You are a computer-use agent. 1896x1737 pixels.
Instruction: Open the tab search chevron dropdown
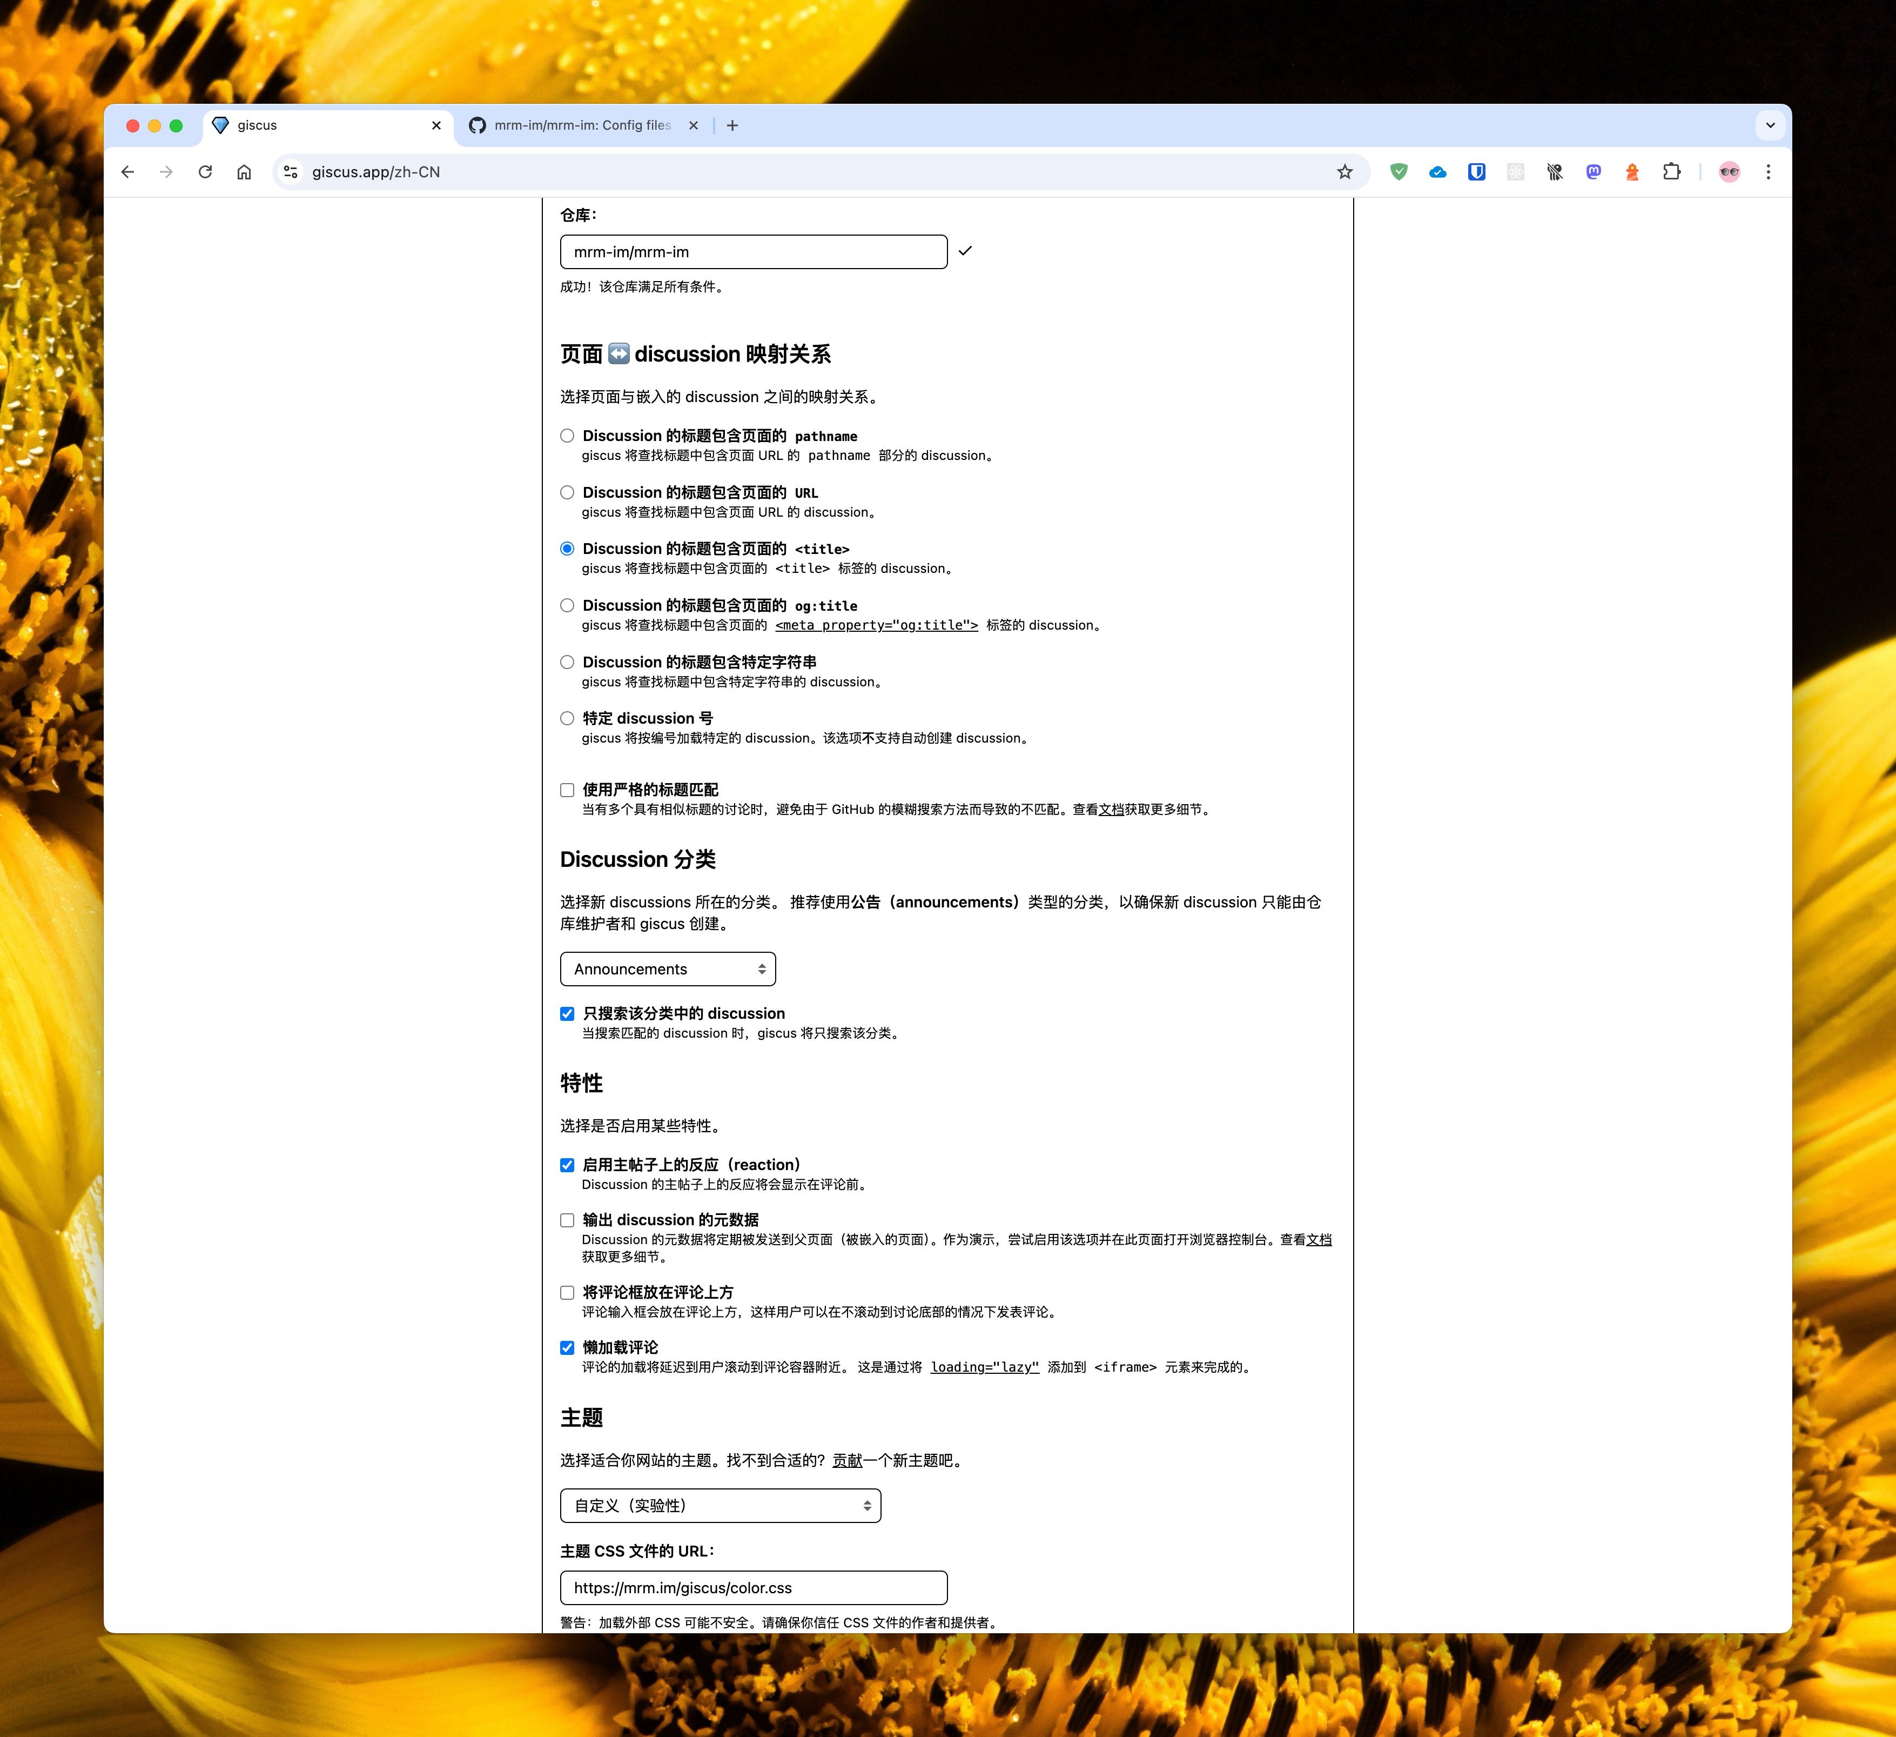(1770, 125)
